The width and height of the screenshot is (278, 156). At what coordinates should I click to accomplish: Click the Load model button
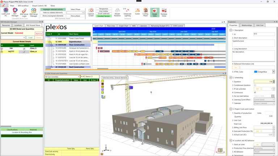tap(30, 38)
